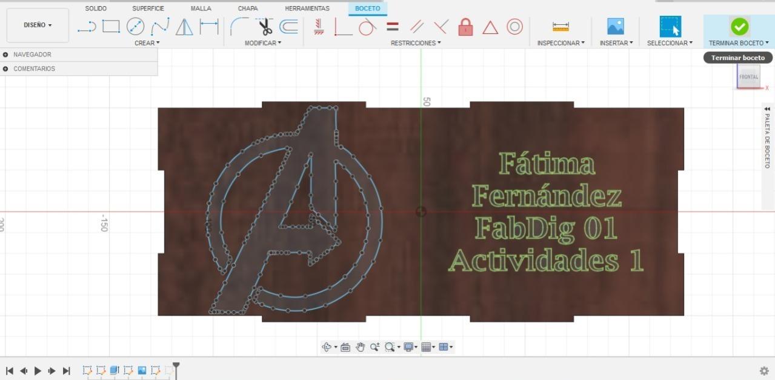This screenshot has height=380, width=775.
Task: Apply the Perpendicular constraint
Action: (x=441, y=27)
